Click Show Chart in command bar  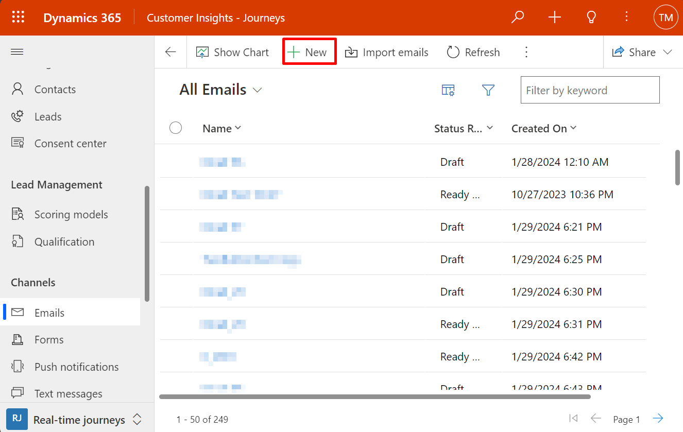(x=232, y=52)
